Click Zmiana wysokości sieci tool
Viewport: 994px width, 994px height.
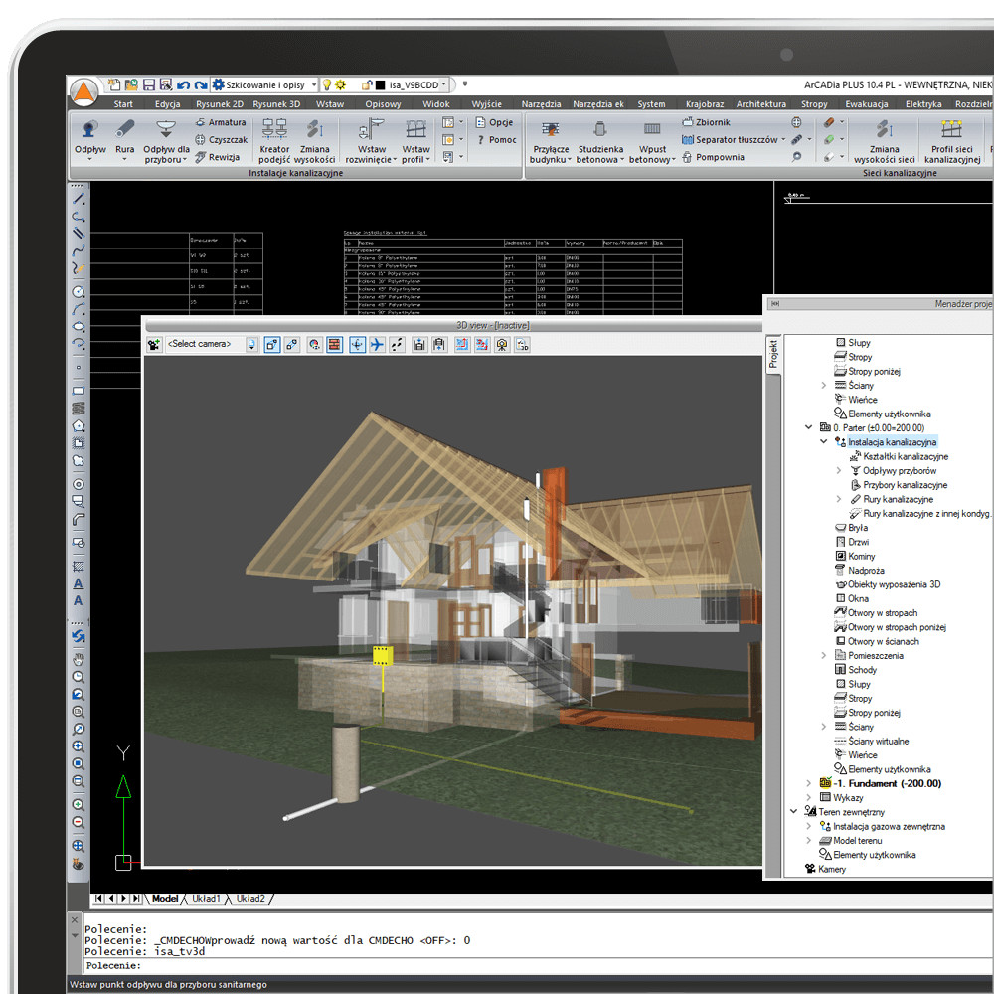point(885,141)
